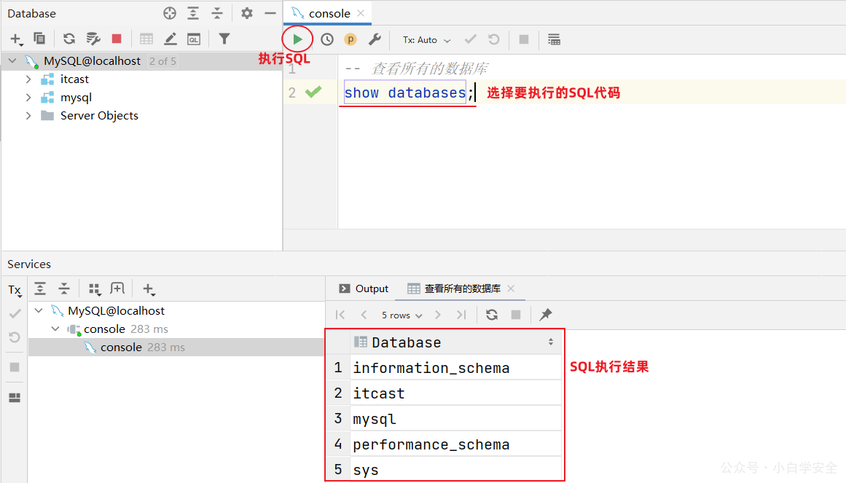
Task: Click the rollback icon in console toolbar
Action: point(493,39)
